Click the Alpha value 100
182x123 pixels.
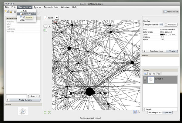click(x=162, y=39)
